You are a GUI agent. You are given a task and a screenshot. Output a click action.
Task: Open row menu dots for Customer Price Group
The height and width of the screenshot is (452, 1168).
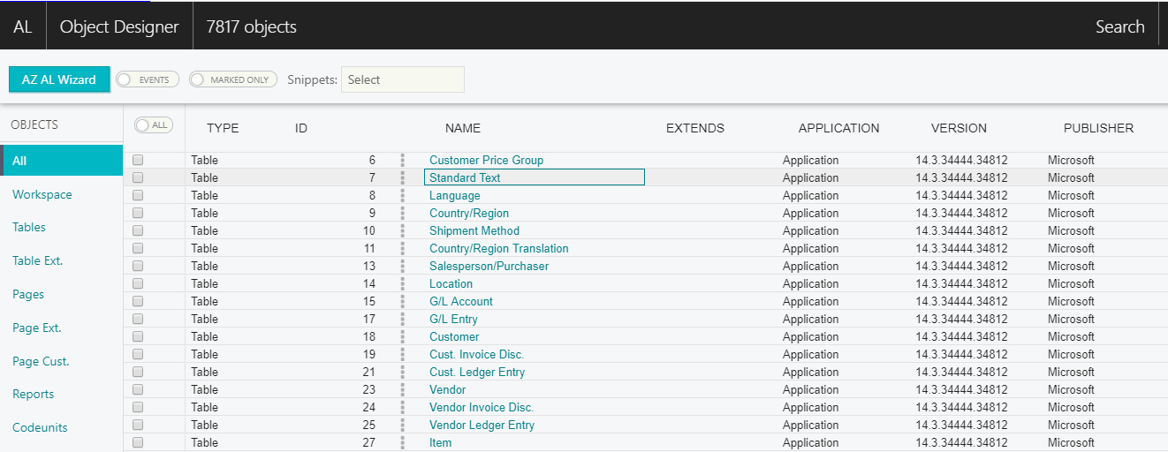click(x=403, y=160)
